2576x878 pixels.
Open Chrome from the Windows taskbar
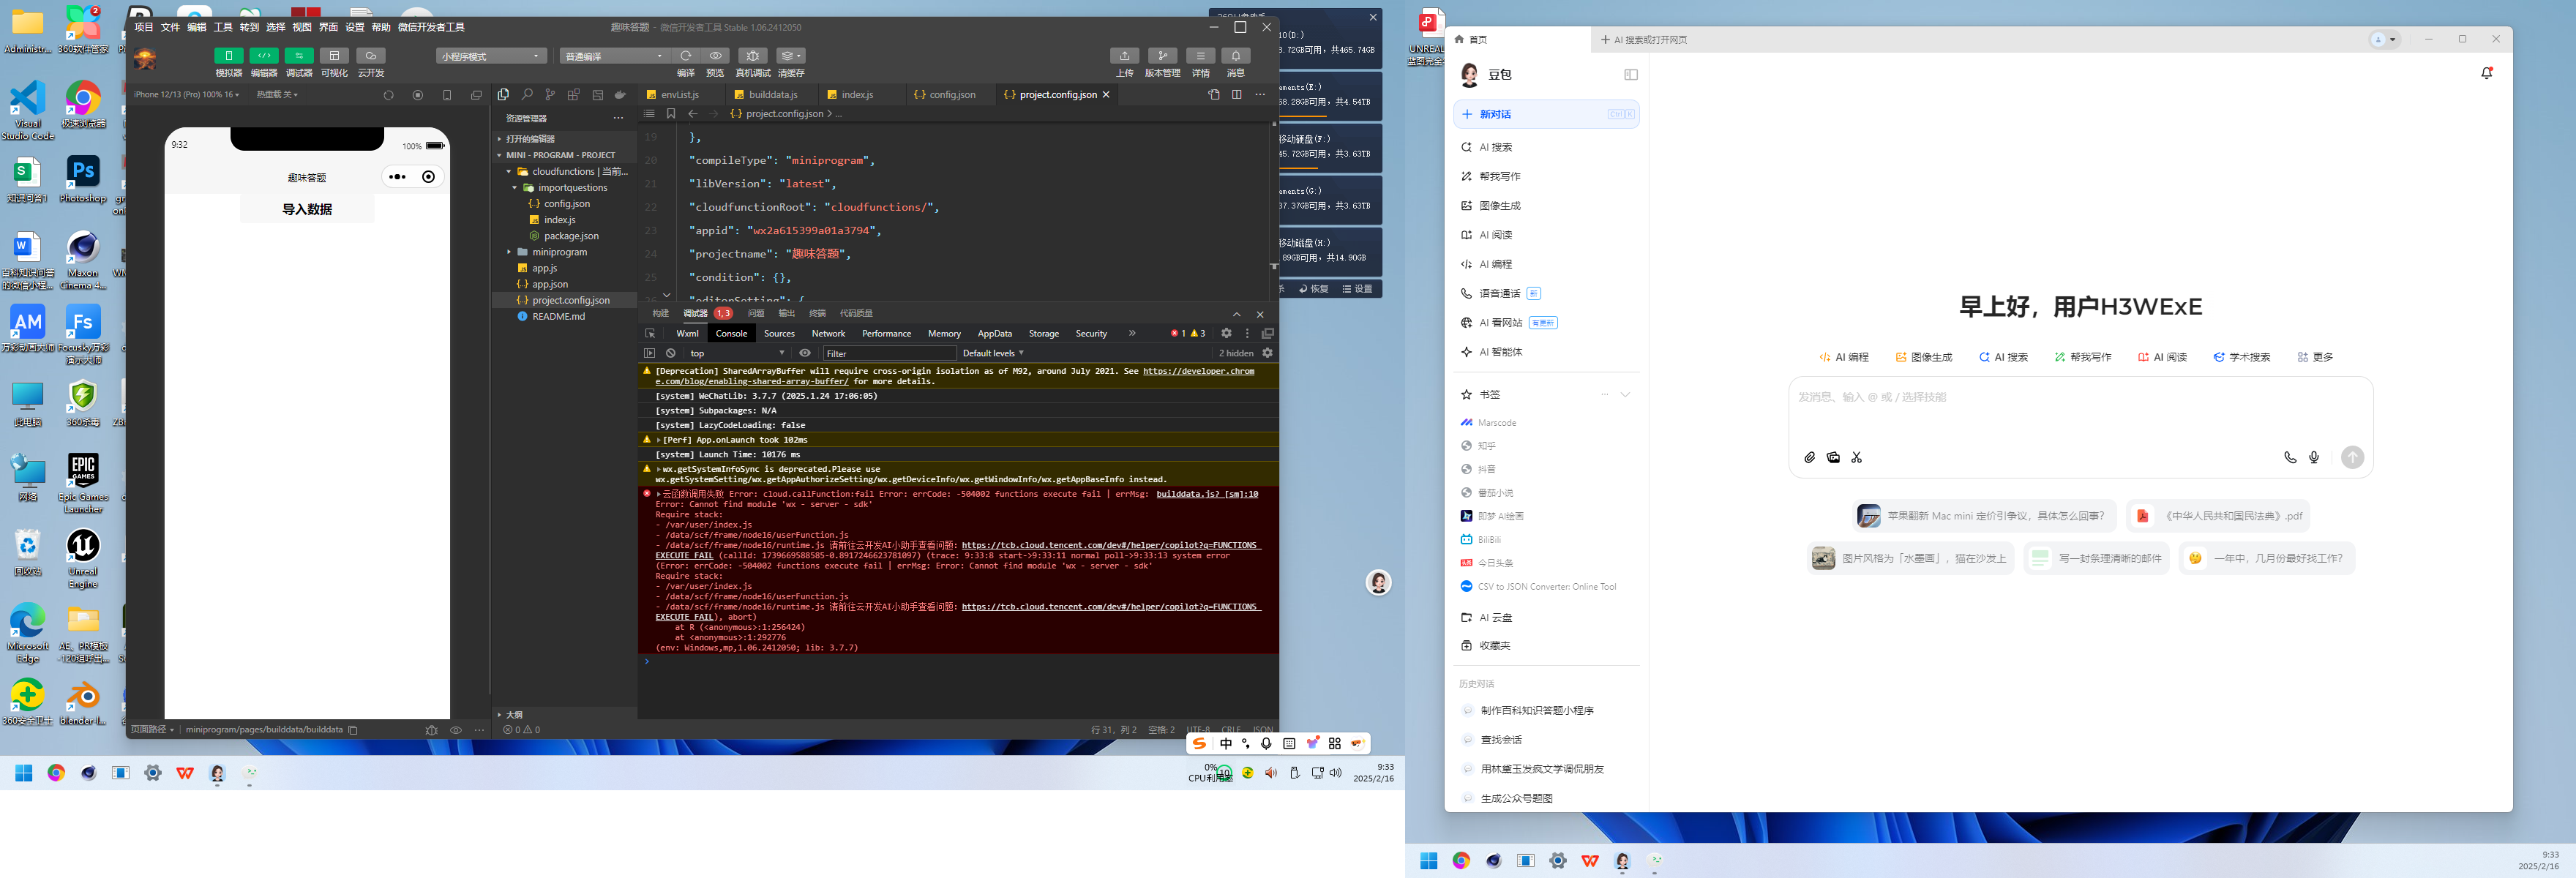pyautogui.click(x=56, y=773)
